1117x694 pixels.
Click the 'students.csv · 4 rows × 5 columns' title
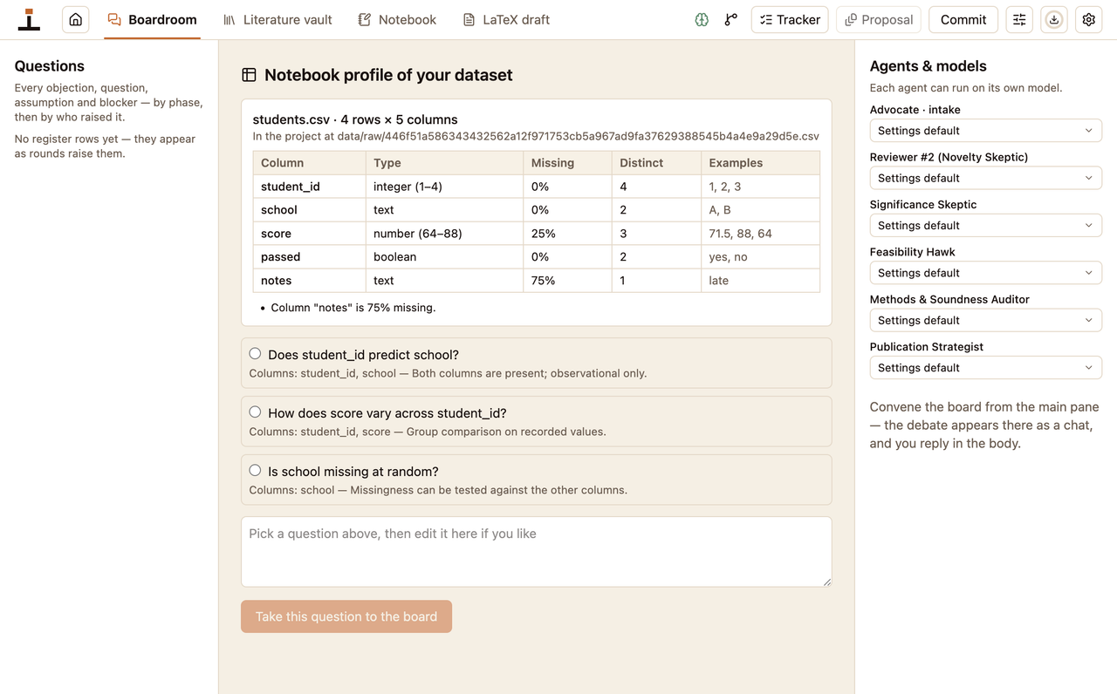(x=355, y=119)
